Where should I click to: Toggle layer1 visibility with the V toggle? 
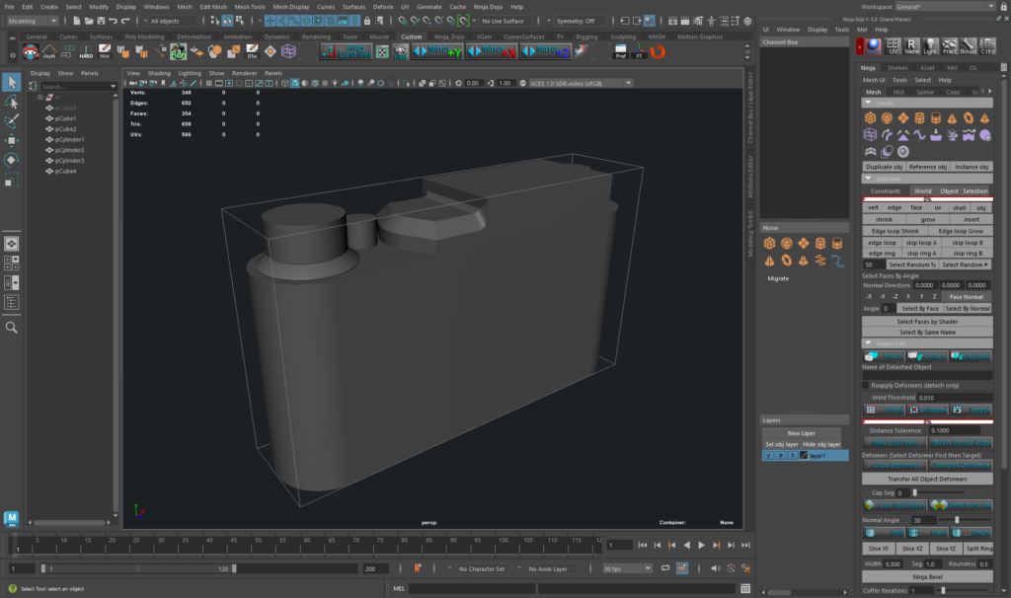(768, 455)
